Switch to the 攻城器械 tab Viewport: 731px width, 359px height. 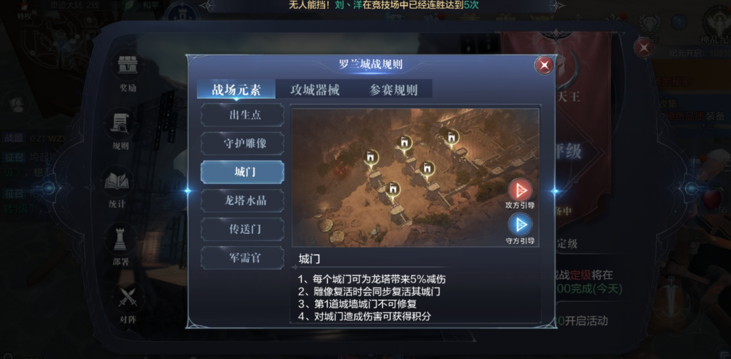315,90
